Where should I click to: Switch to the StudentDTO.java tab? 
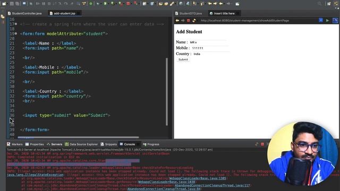pos(189,13)
